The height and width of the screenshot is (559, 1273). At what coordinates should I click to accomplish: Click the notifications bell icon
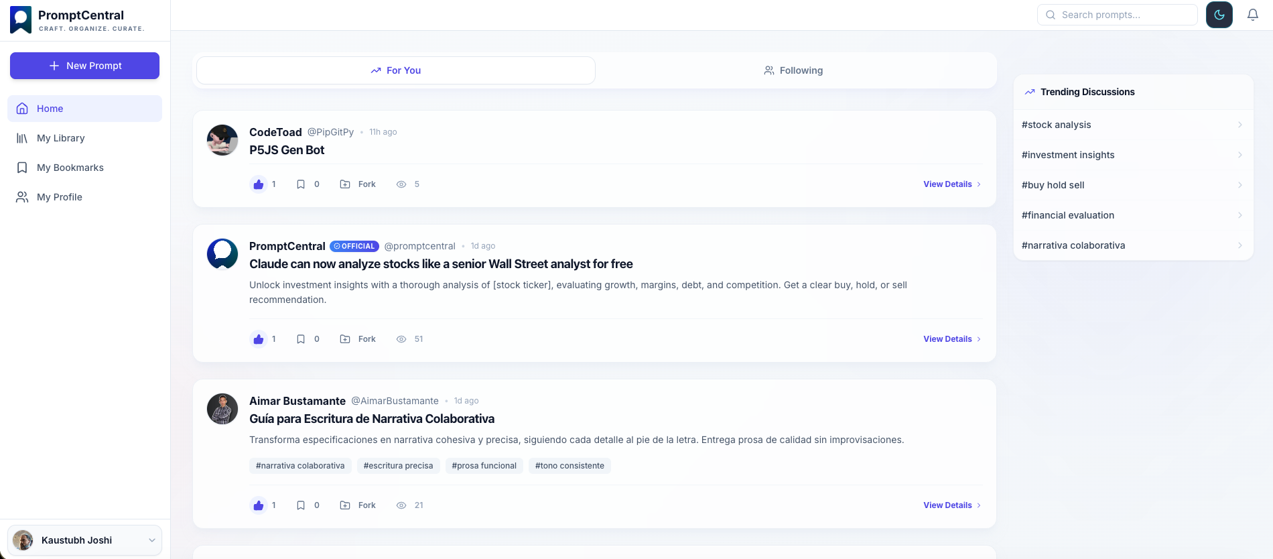click(x=1252, y=15)
